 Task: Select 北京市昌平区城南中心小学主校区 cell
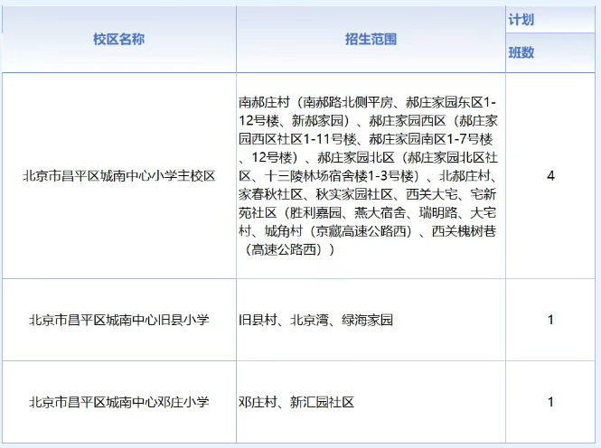point(118,176)
